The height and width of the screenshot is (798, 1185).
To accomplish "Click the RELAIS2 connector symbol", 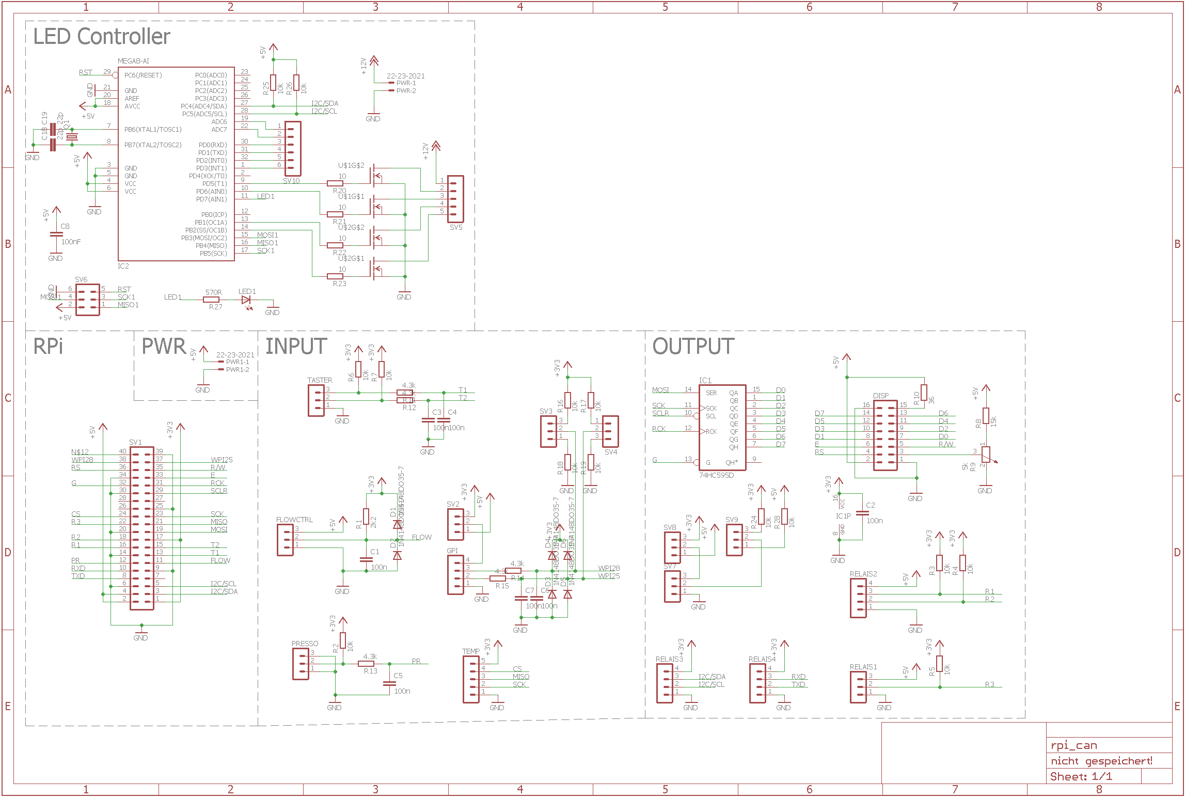I will point(858,598).
